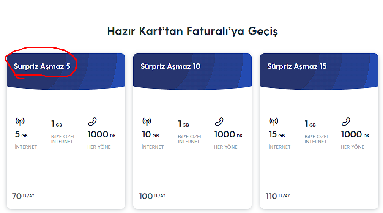Select the Sürpriz Aşmaz 5 plan title
The width and height of the screenshot is (383, 213).
(x=42, y=66)
